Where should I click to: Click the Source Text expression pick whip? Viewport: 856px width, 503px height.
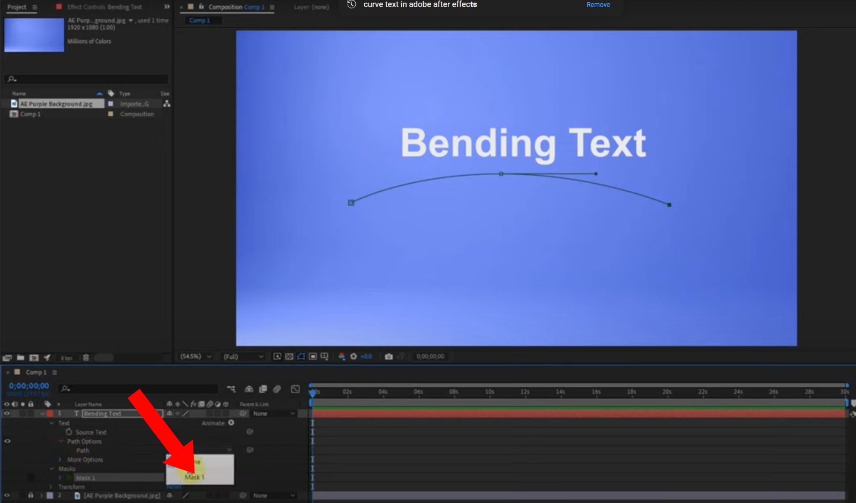coord(250,432)
